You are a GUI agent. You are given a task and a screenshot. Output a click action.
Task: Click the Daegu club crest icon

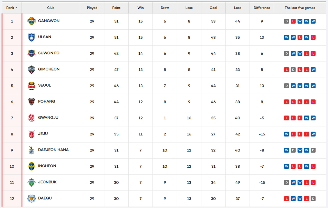[x=32, y=198]
